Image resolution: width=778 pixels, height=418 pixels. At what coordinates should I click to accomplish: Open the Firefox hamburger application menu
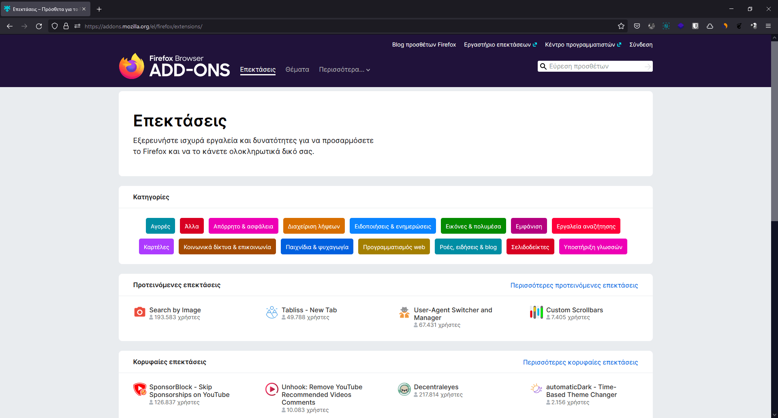[768, 26]
